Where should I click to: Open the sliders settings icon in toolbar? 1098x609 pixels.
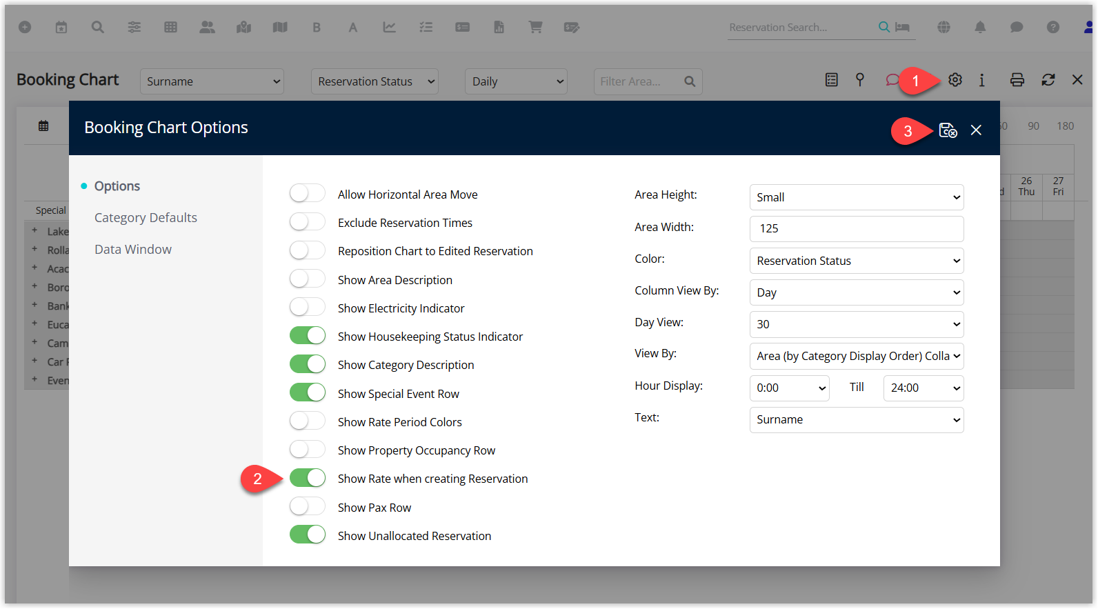click(x=134, y=27)
